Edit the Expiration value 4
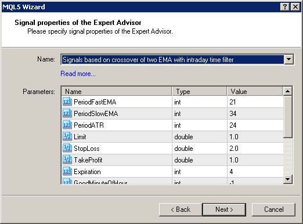This screenshot has width=303, height=224. pos(255,172)
